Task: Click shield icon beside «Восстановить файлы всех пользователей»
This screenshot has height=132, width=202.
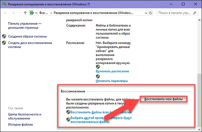Action: (x=68, y=112)
